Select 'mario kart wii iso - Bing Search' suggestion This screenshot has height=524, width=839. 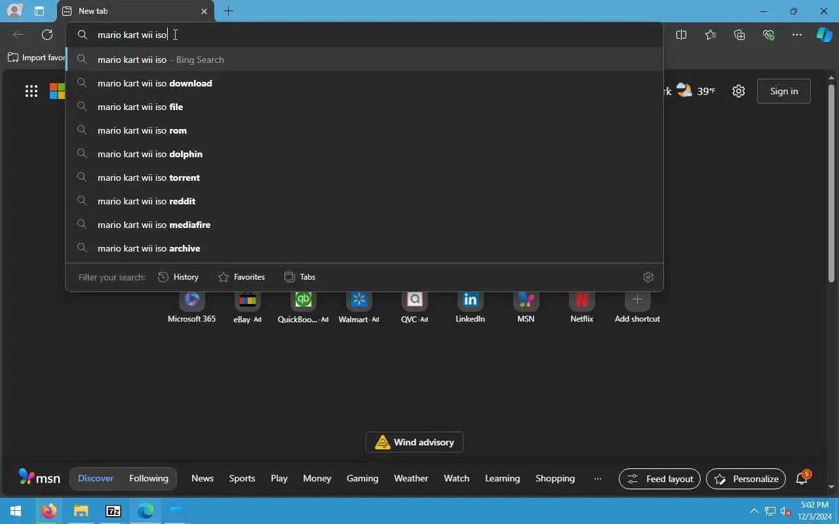[364, 60]
